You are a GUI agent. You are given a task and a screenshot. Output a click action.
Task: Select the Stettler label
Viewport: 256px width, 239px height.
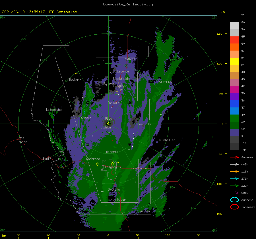coord(166,82)
